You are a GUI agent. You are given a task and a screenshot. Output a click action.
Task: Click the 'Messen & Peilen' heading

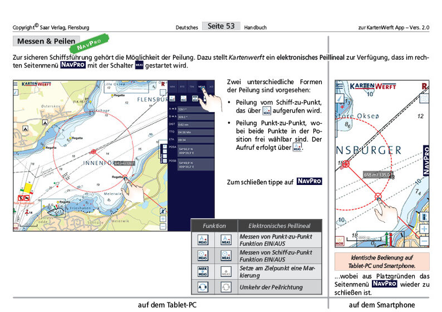click(x=46, y=41)
